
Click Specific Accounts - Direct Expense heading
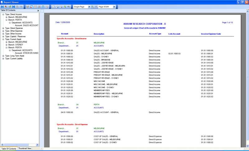(x=72, y=125)
